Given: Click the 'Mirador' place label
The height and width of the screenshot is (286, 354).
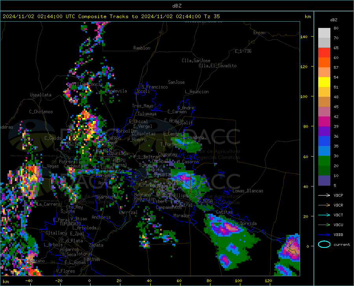Looking at the screenshot, I should click(182, 216).
